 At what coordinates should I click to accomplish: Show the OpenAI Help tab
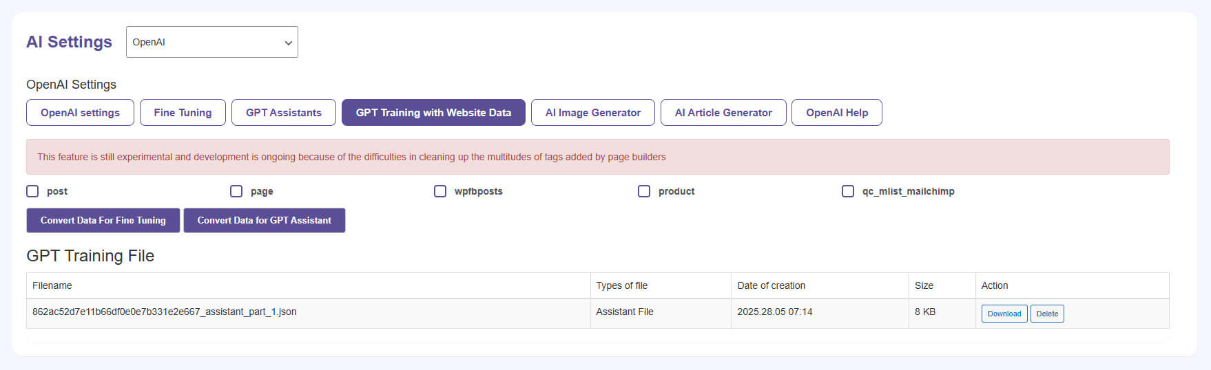[x=837, y=113]
